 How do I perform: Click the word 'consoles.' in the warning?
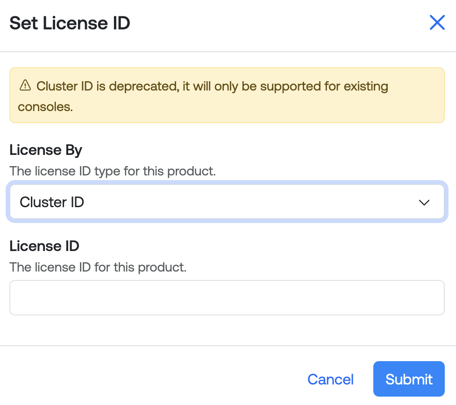pos(45,107)
